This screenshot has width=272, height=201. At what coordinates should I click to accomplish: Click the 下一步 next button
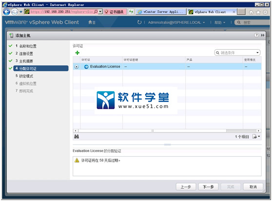[208, 187]
